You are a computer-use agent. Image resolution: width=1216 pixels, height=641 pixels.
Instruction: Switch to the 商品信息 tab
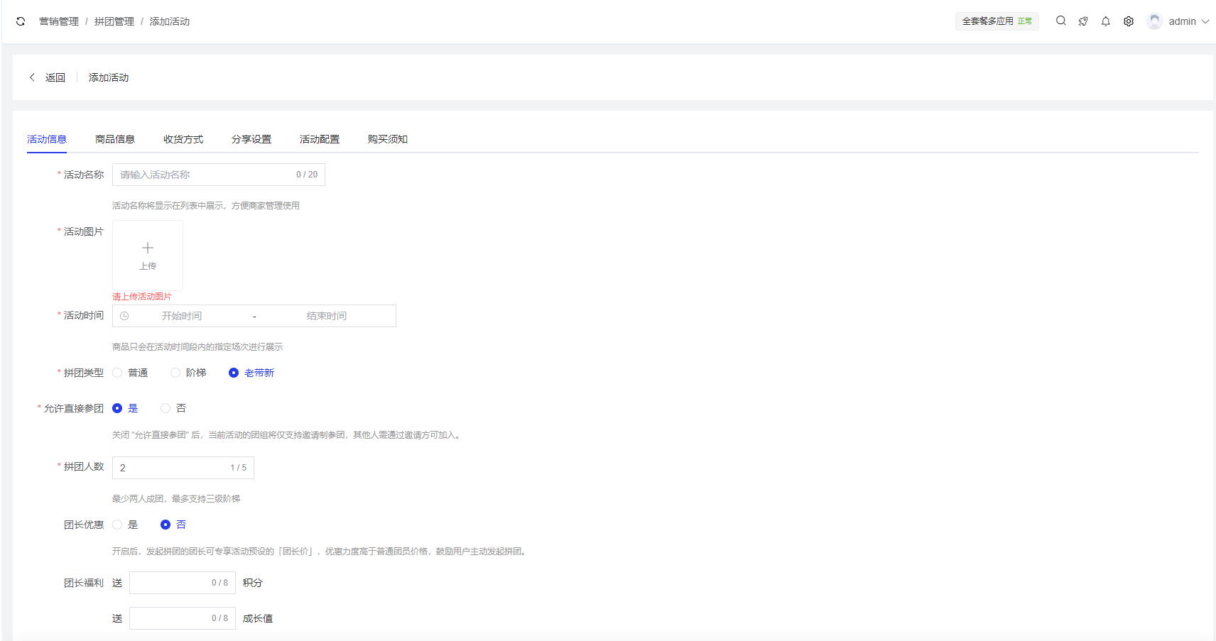pos(115,139)
